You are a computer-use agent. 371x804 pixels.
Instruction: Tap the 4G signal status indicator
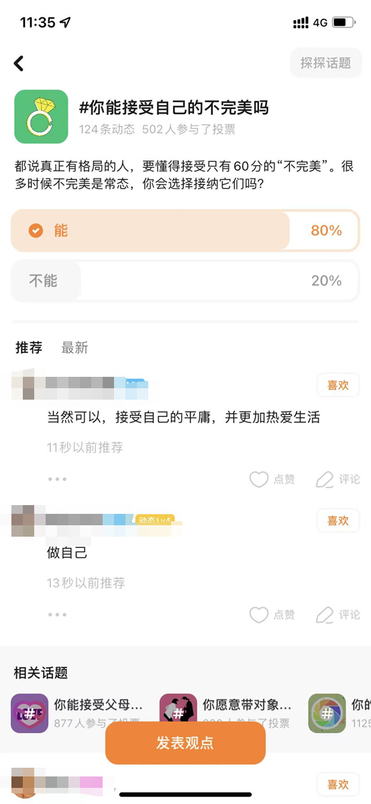[320, 23]
